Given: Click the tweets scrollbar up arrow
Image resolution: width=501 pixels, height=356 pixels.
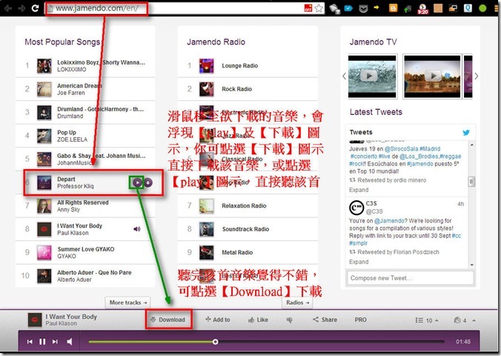Looking at the screenshot, I should click(472, 145).
